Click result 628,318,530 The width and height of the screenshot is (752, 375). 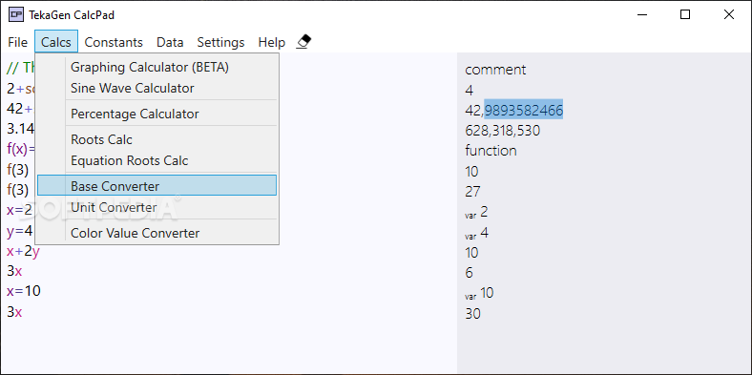[503, 131]
